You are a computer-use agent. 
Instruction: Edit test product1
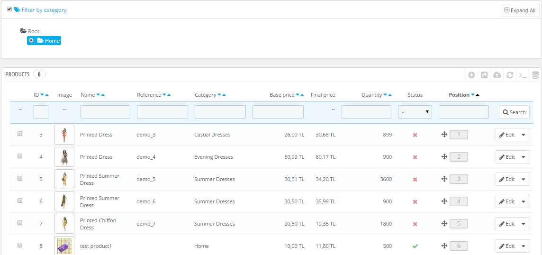pos(507,246)
